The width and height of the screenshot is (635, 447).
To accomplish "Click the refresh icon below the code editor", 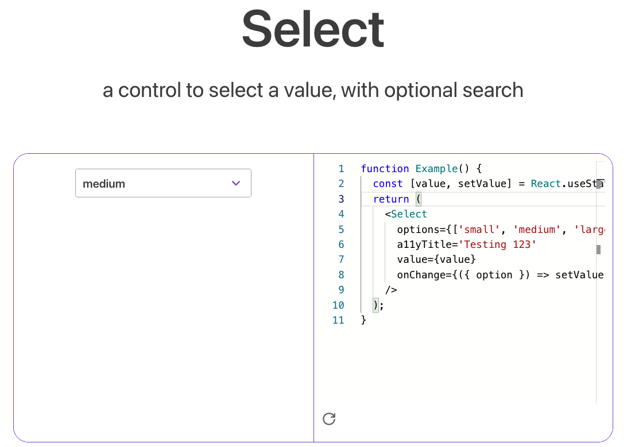I will (x=328, y=419).
